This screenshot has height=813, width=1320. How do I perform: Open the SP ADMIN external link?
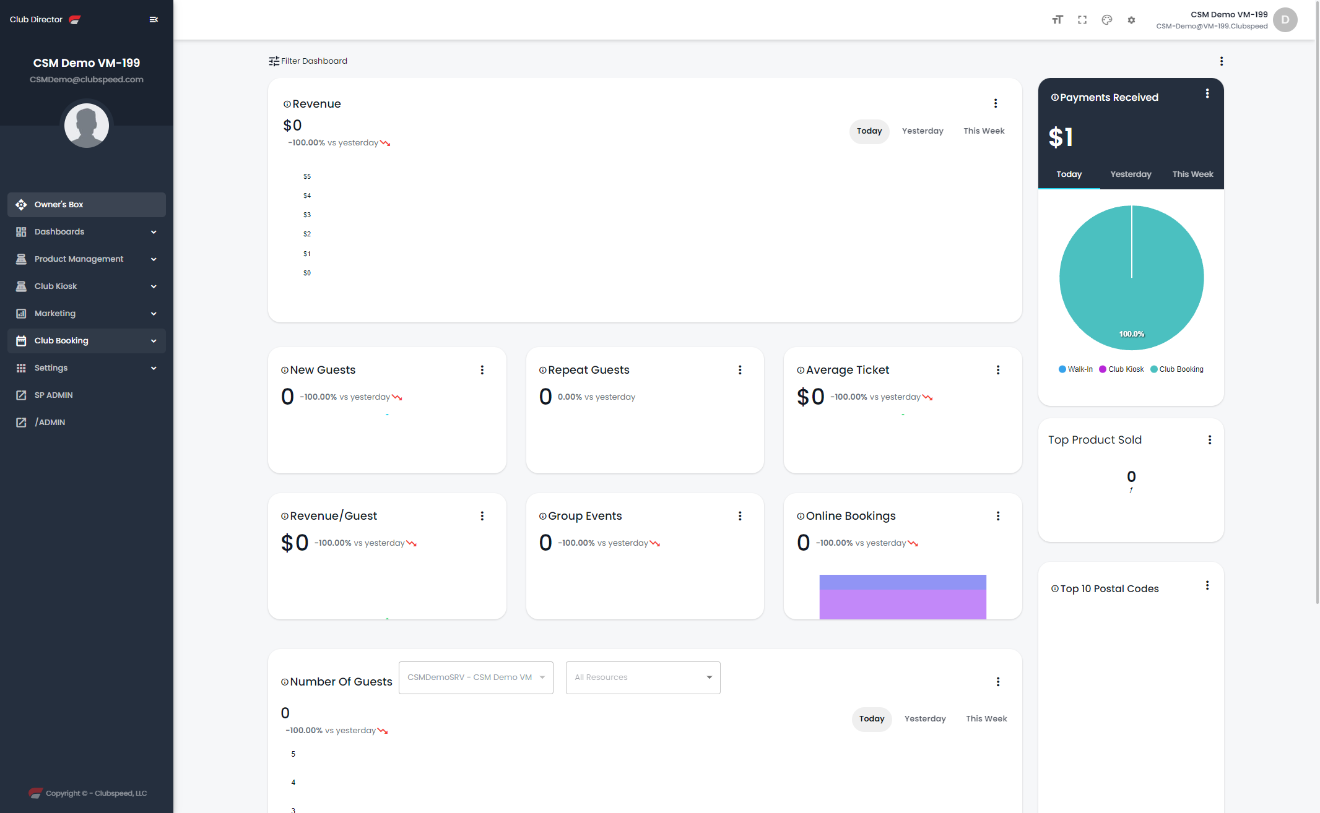87,395
